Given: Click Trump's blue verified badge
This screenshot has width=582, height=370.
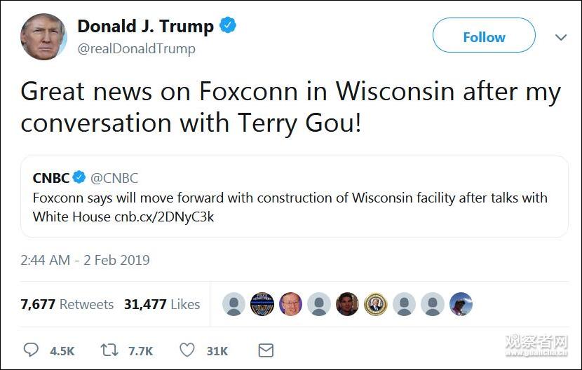Looking at the screenshot, I should tap(228, 25).
